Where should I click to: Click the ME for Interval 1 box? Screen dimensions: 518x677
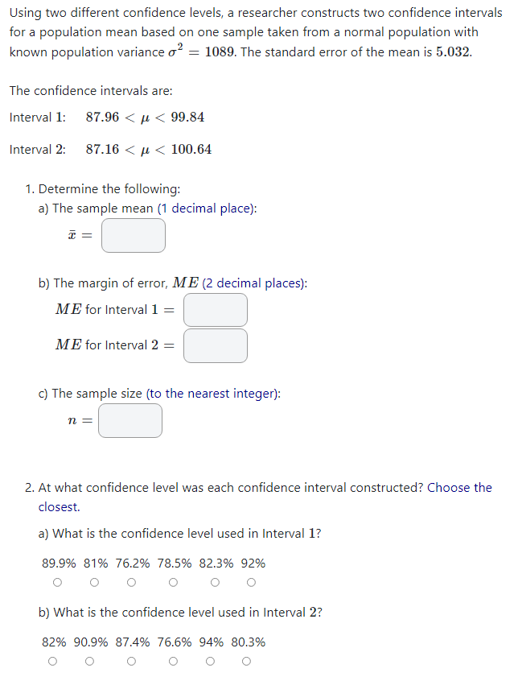[215, 310]
